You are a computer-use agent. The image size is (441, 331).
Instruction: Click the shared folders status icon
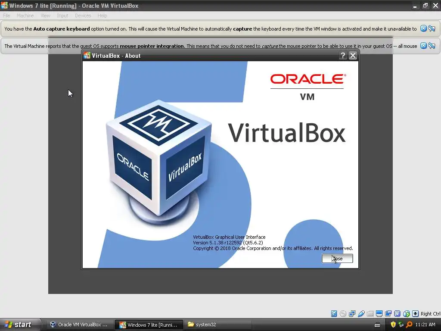pos(370,314)
